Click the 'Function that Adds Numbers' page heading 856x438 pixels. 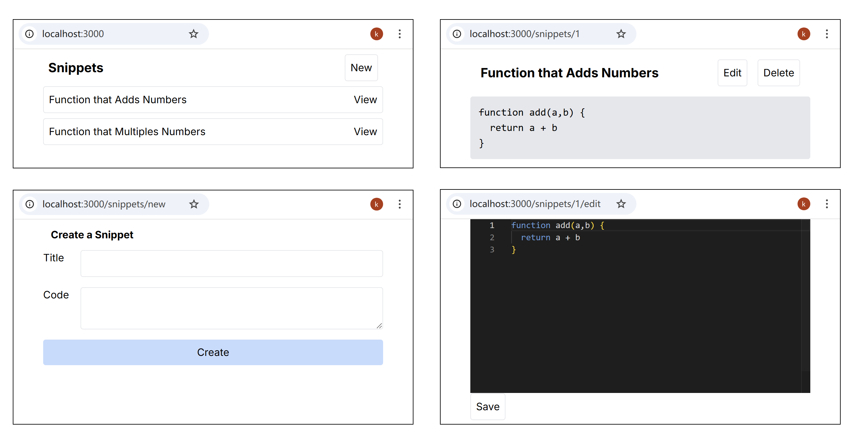pos(569,73)
